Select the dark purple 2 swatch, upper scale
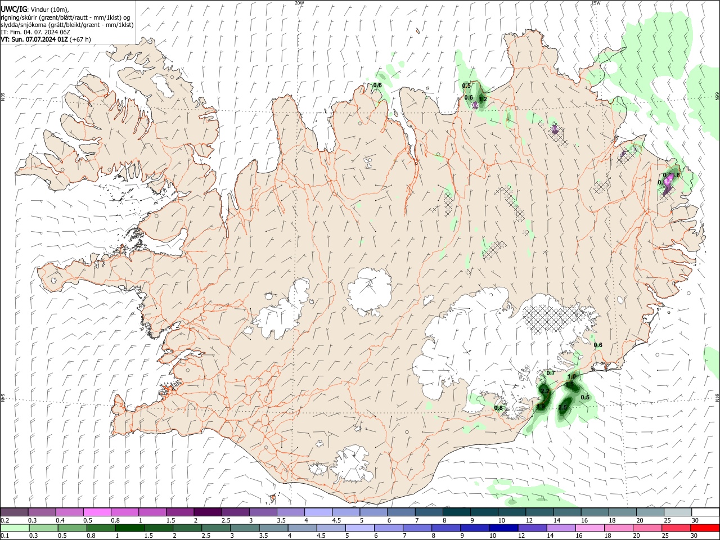The image size is (720, 540). 208,512
